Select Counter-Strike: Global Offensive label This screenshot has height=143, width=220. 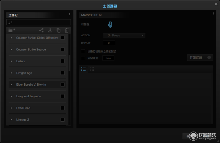pos(37,38)
